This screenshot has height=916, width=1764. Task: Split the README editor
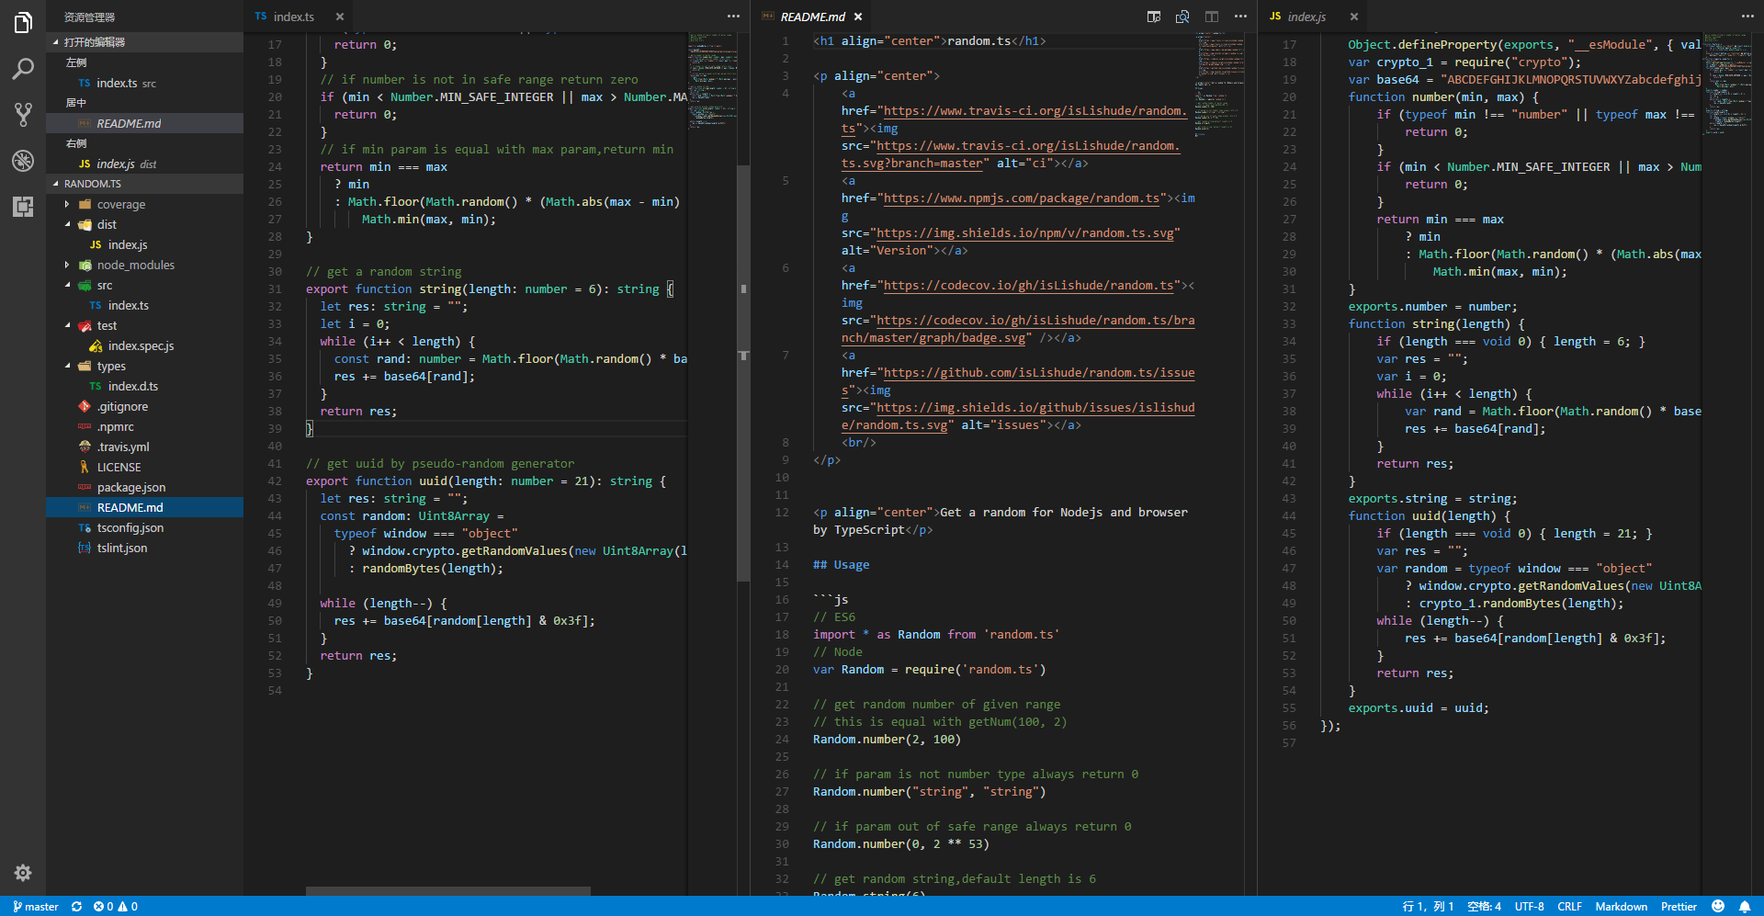1212,17
